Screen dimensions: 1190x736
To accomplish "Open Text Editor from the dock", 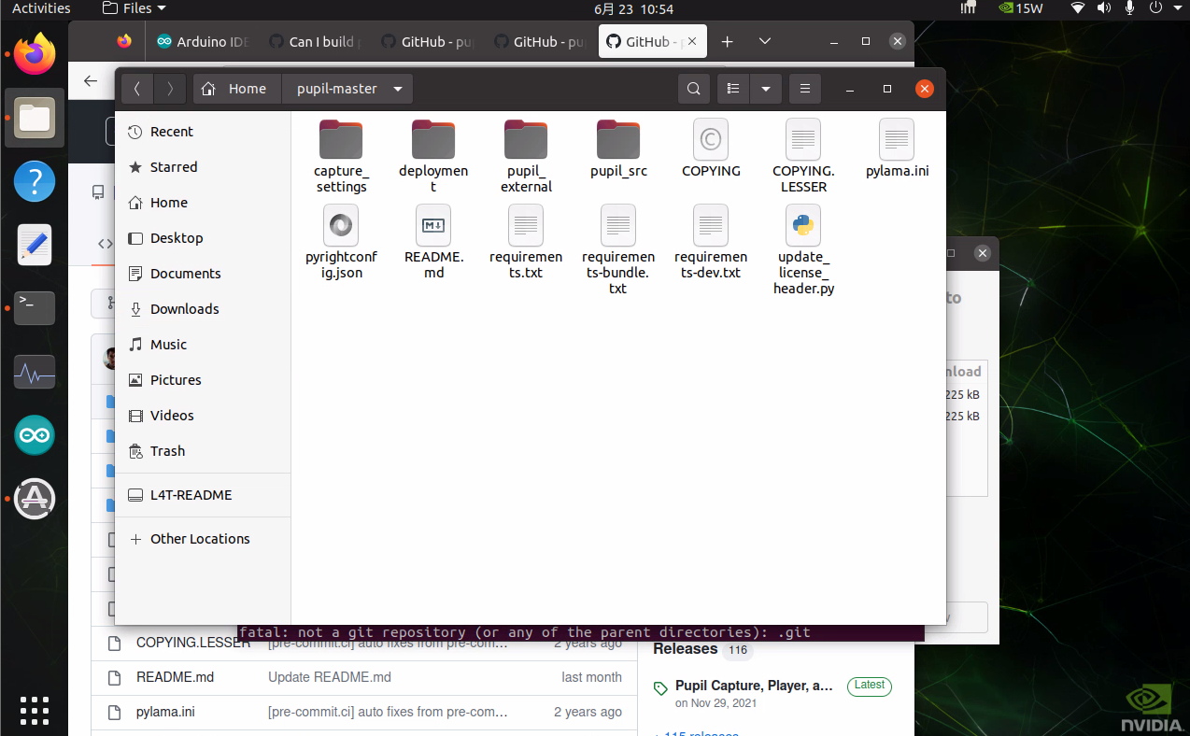I will tap(35, 245).
